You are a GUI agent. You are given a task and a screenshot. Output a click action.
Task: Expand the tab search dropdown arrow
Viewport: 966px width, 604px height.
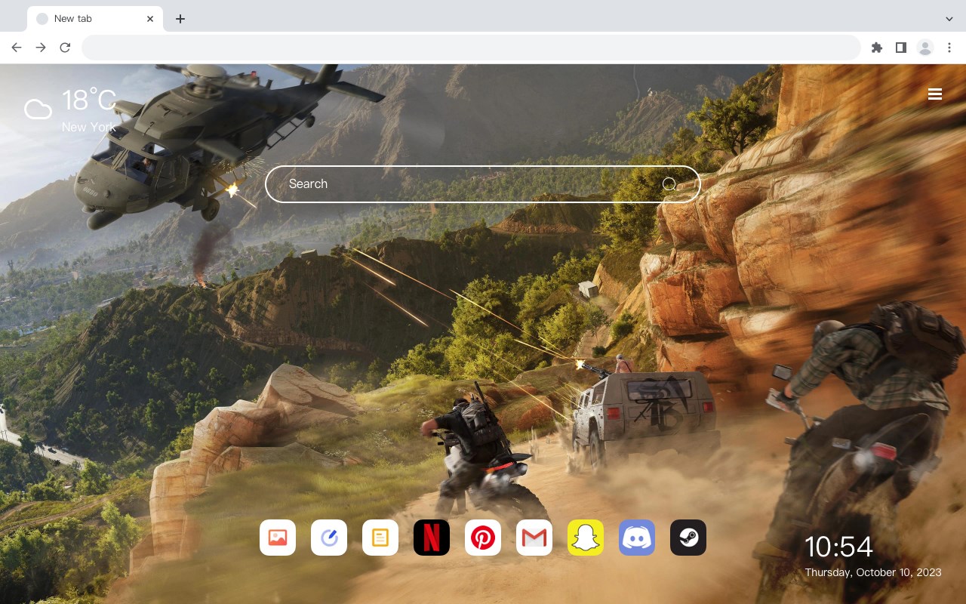949,19
